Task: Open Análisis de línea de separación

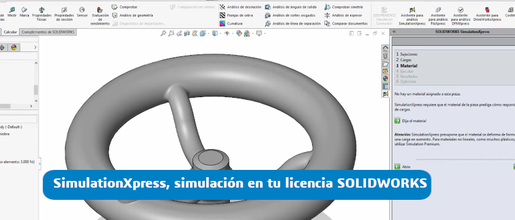Action: (x=292, y=24)
